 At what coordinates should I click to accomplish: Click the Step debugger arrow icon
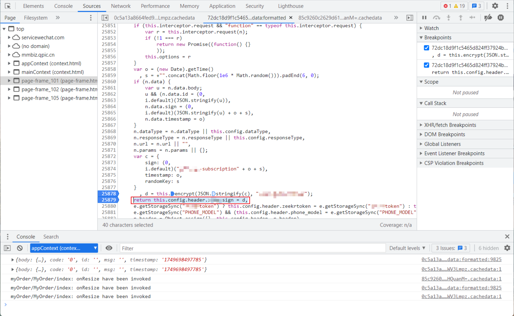472,18
